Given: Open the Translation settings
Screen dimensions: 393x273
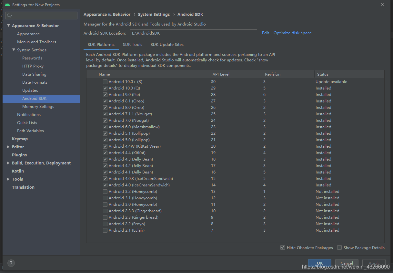Looking at the screenshot, I should (23, 187).
